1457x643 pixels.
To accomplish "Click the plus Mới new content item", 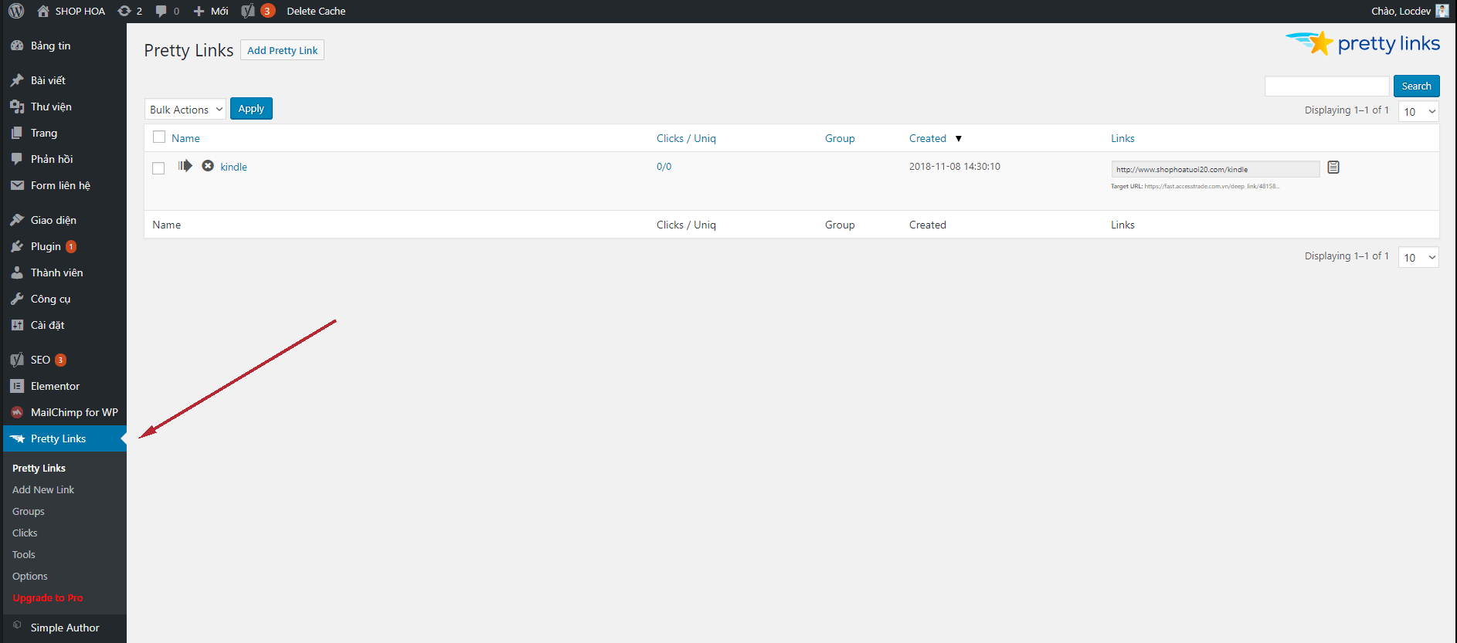I will [211, 11].
